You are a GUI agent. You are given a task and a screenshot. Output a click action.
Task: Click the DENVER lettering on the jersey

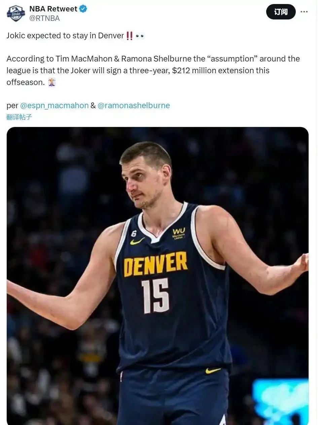point(155,263)
